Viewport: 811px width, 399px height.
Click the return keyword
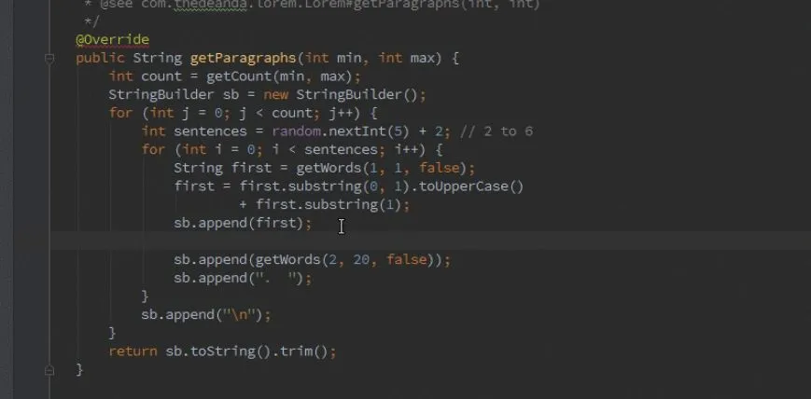133,352
